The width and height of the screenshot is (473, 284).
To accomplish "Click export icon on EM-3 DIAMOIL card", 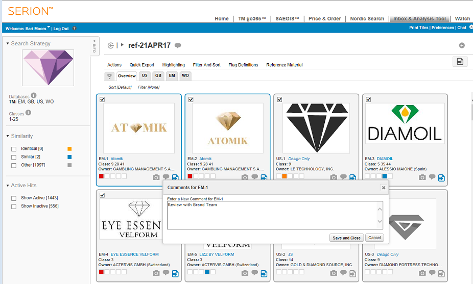I will [441, 177].
